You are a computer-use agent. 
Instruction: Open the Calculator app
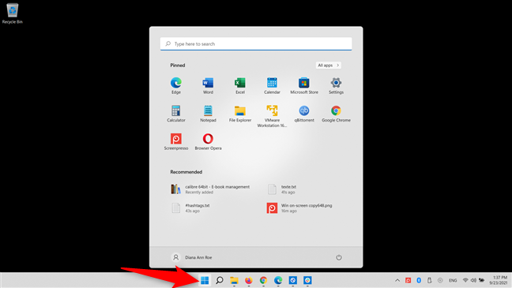pyautogui.click(x=176, y=114)
